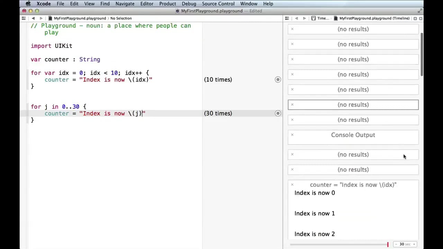Screen dimensions: 443x249
Task: Go back in the editor jump bar
Action: coord(33,18)
